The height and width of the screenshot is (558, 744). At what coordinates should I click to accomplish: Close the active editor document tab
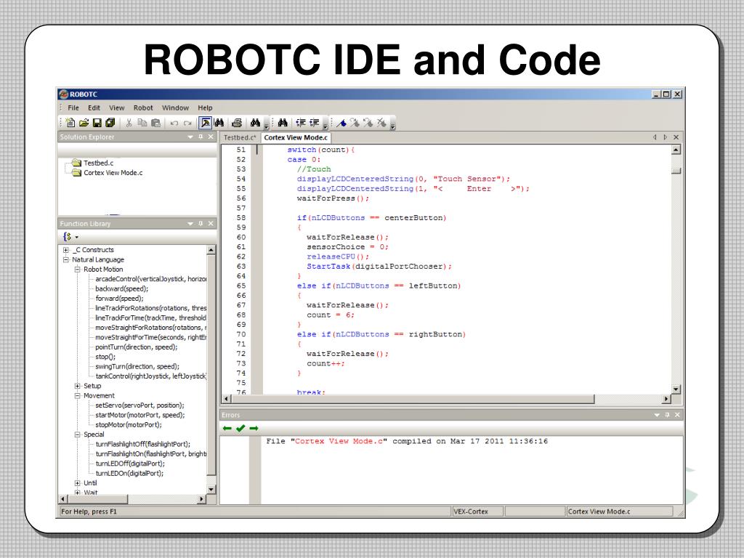click(676, 137)
